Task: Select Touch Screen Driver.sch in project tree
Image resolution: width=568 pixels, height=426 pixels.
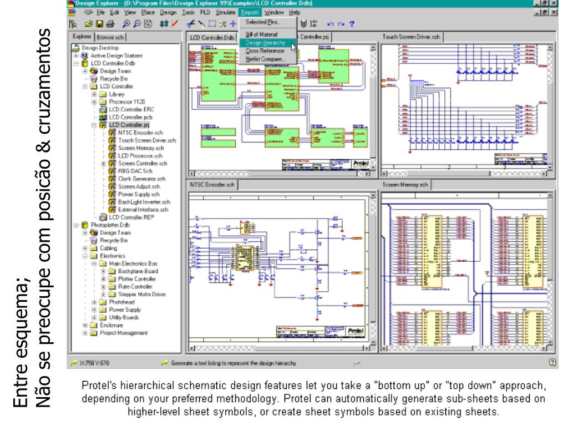Action: coord(147,140)
